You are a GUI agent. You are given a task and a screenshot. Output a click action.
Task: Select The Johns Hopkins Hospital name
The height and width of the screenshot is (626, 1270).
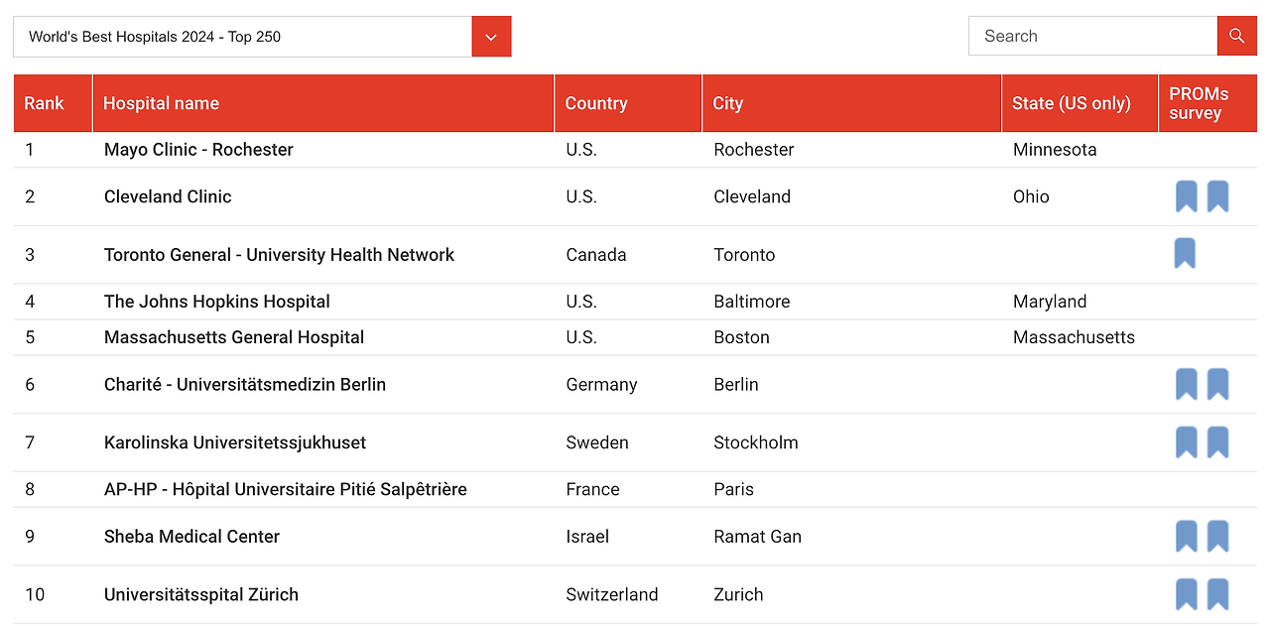pos(217,302)
